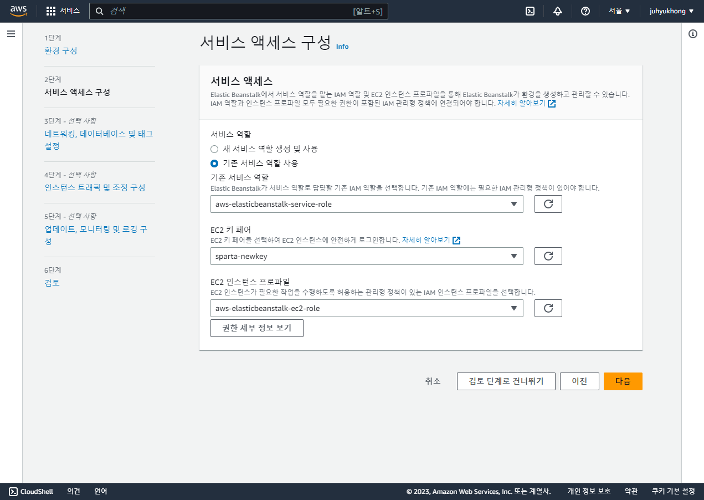The width and height of the screenshot is (704, 500).
Task: Open 약관 footer link
Action: 631,491
